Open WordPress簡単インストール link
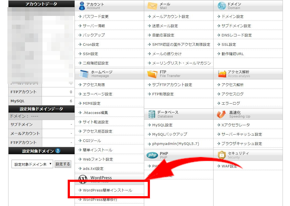This screenshot has height=206, width=290. [107, 190]
